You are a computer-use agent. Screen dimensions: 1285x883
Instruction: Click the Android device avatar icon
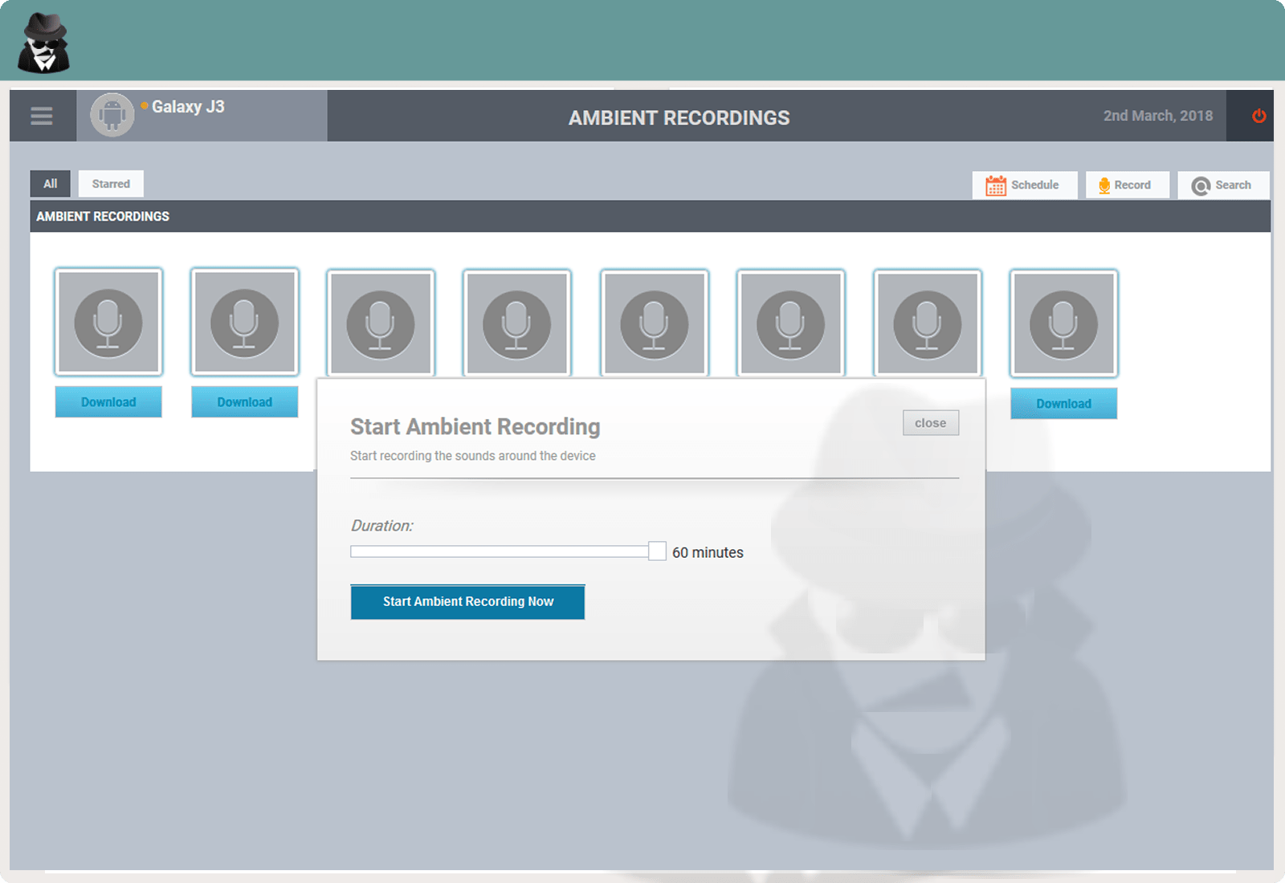tap(112, 116)
